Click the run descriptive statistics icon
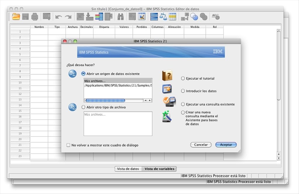Image resolution: width=299 pixels, height=194 pixels. click(109, 17)
